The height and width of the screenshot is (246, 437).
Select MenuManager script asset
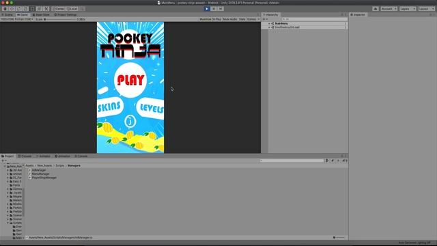[39, 174]
